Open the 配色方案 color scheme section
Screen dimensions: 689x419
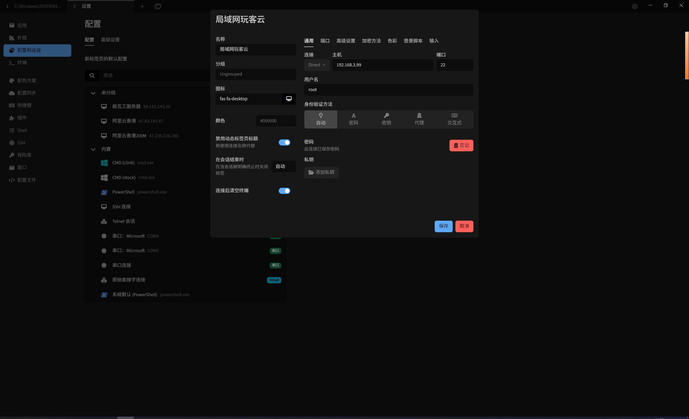pyautogui.click(x=37, y=81)
